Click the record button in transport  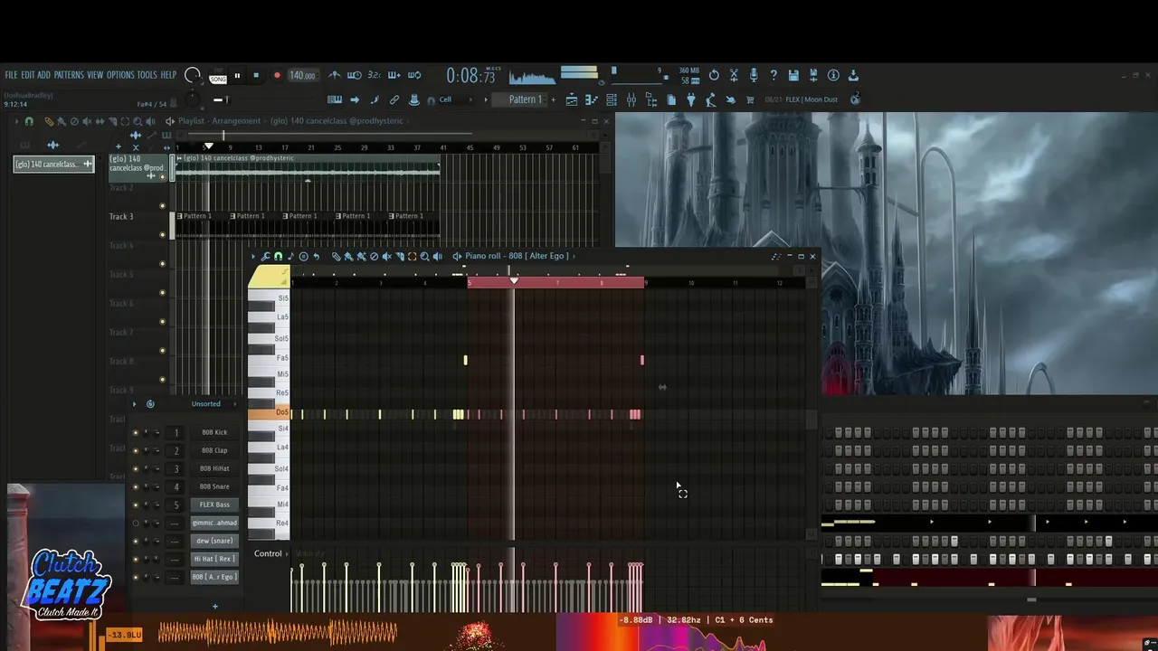[277, 76]
